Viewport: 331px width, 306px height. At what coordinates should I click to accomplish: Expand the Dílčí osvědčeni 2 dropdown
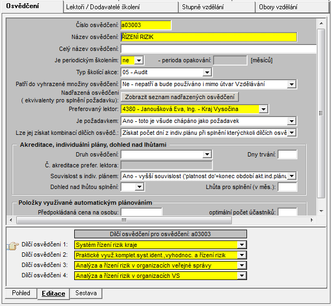[242, 255]
